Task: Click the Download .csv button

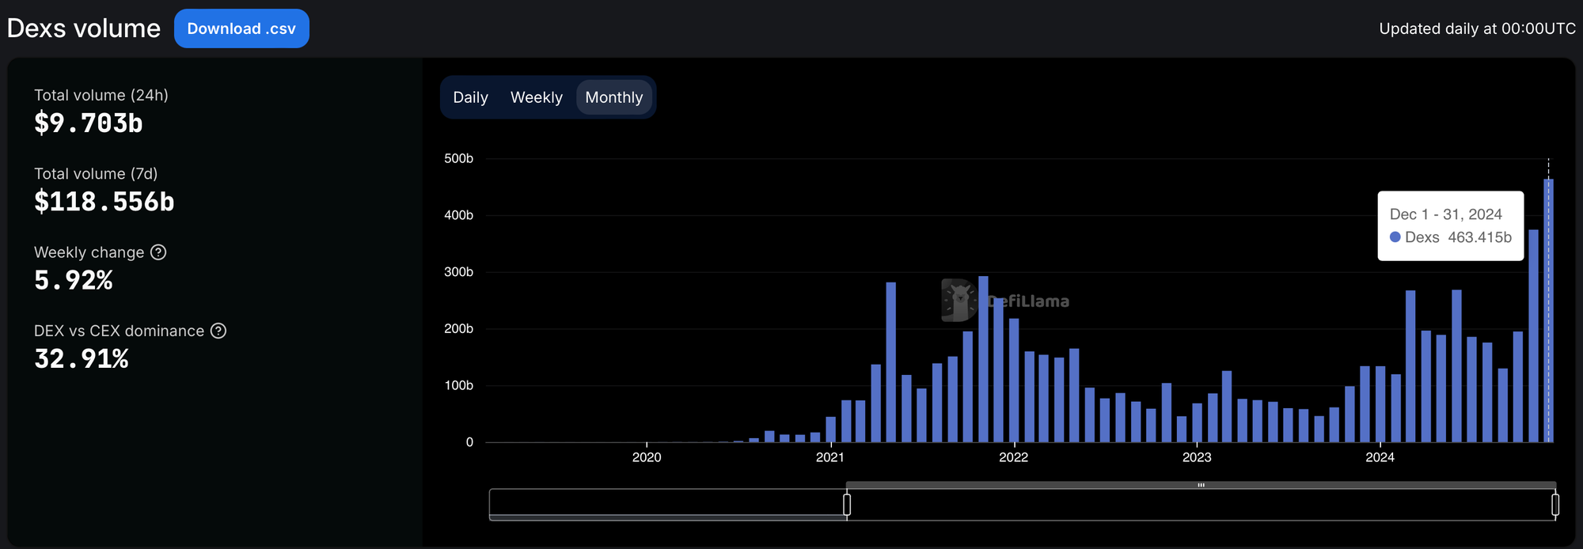Action: 241,28
